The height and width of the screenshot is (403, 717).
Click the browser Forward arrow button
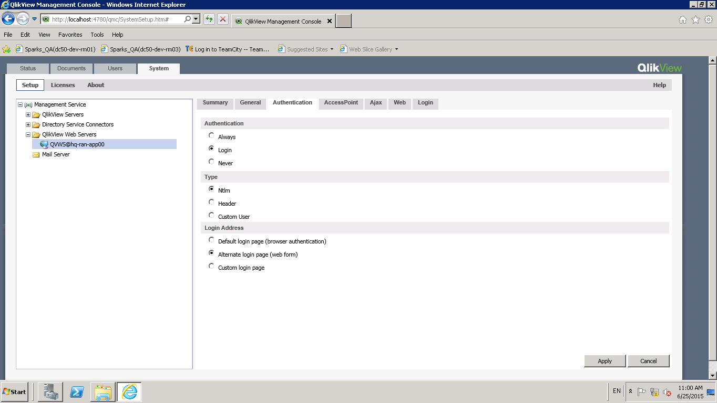click(23, 19)
